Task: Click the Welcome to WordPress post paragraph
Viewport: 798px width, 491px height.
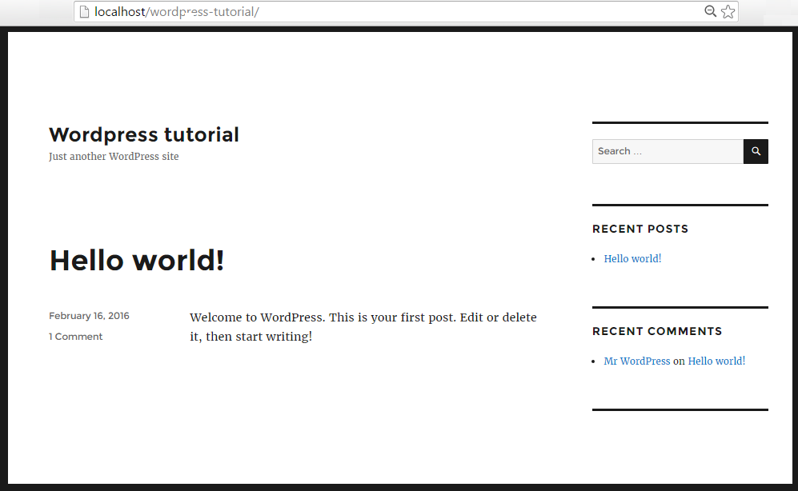Action: pyautogui.click(x=363, y=327)
